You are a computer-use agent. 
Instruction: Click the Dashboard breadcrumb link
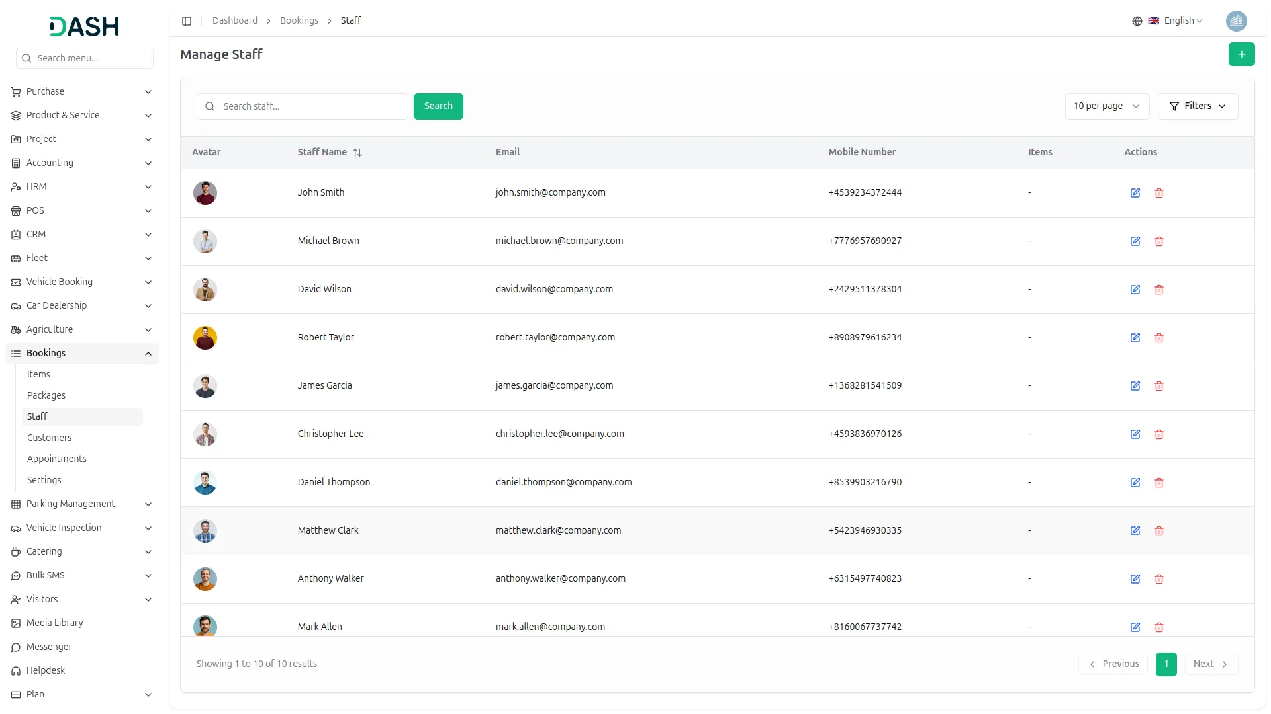(235, 21)
